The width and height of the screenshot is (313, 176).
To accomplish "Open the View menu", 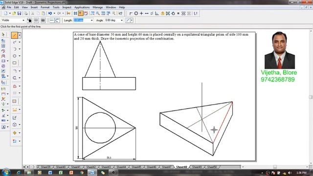I will 25,7.
